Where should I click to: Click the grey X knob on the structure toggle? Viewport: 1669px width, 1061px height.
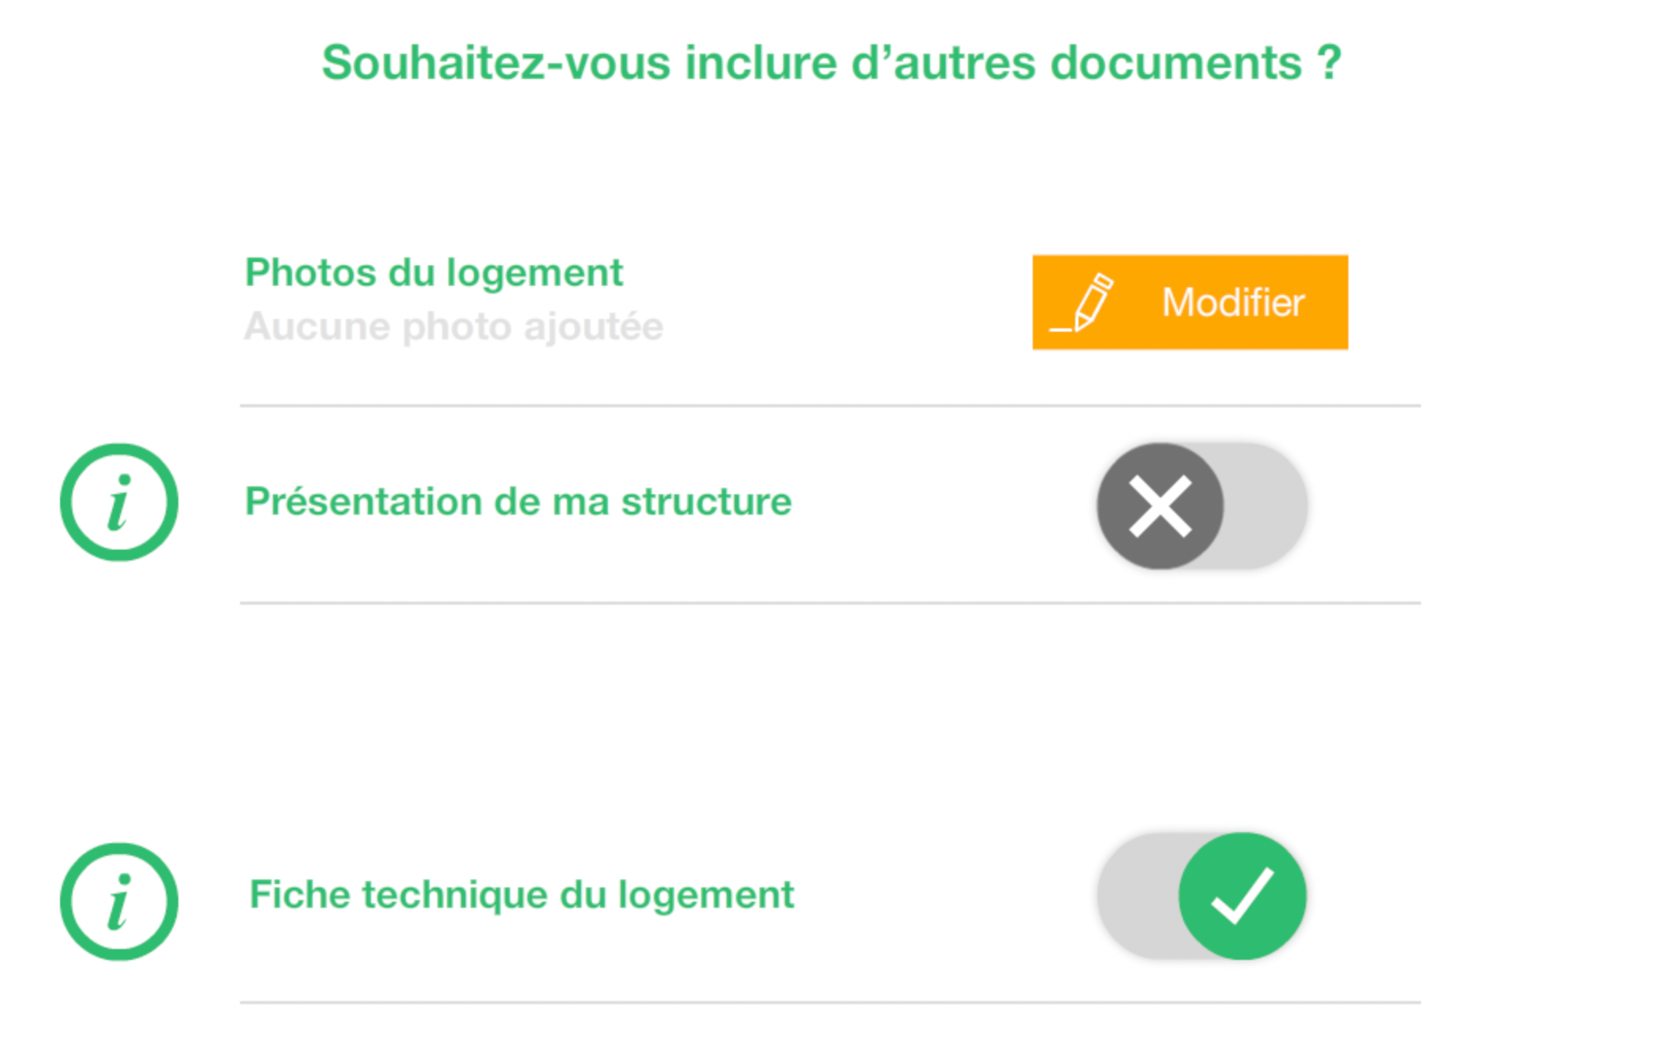[1160, 506]
